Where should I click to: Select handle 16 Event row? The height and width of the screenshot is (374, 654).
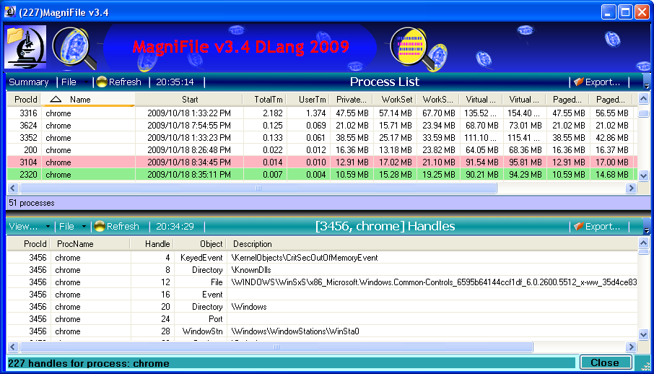coord(321,295)
